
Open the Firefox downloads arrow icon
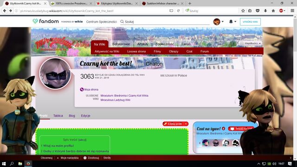(265, 11)
